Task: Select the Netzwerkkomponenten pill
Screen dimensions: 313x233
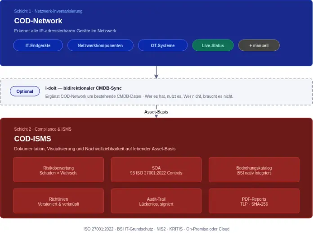Action: [100, 45]
